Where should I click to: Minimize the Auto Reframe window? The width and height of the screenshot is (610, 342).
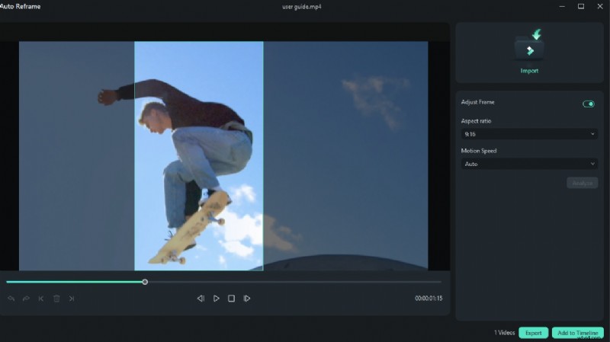click(562, 6)
